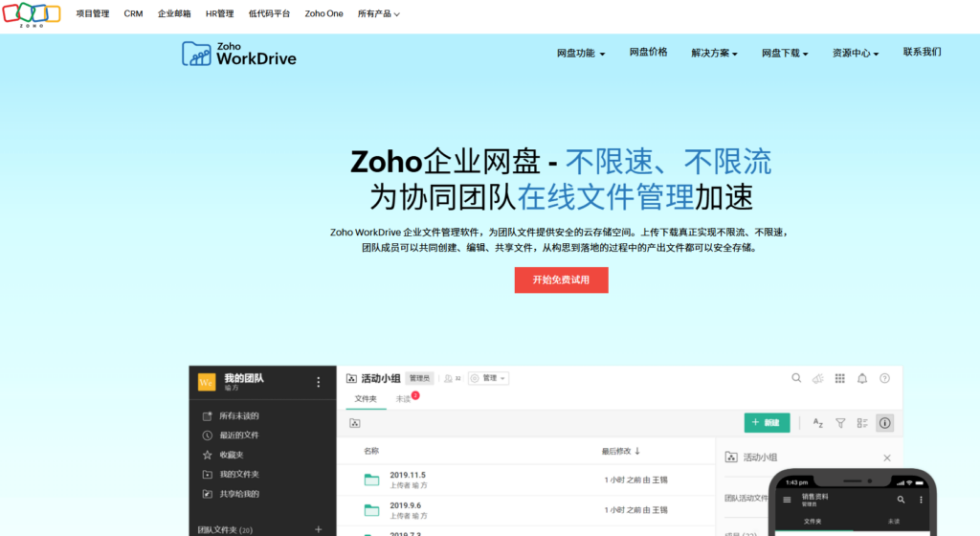Switch to the 未读 tab
This screenshot has width=980, height=536.
(406, 398)
